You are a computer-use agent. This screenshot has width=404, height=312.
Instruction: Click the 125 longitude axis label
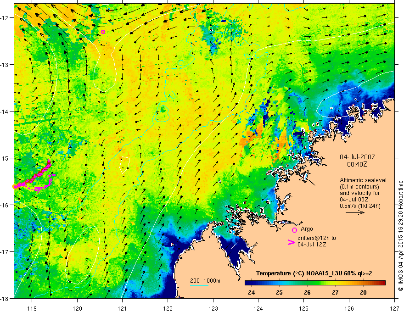304,308
